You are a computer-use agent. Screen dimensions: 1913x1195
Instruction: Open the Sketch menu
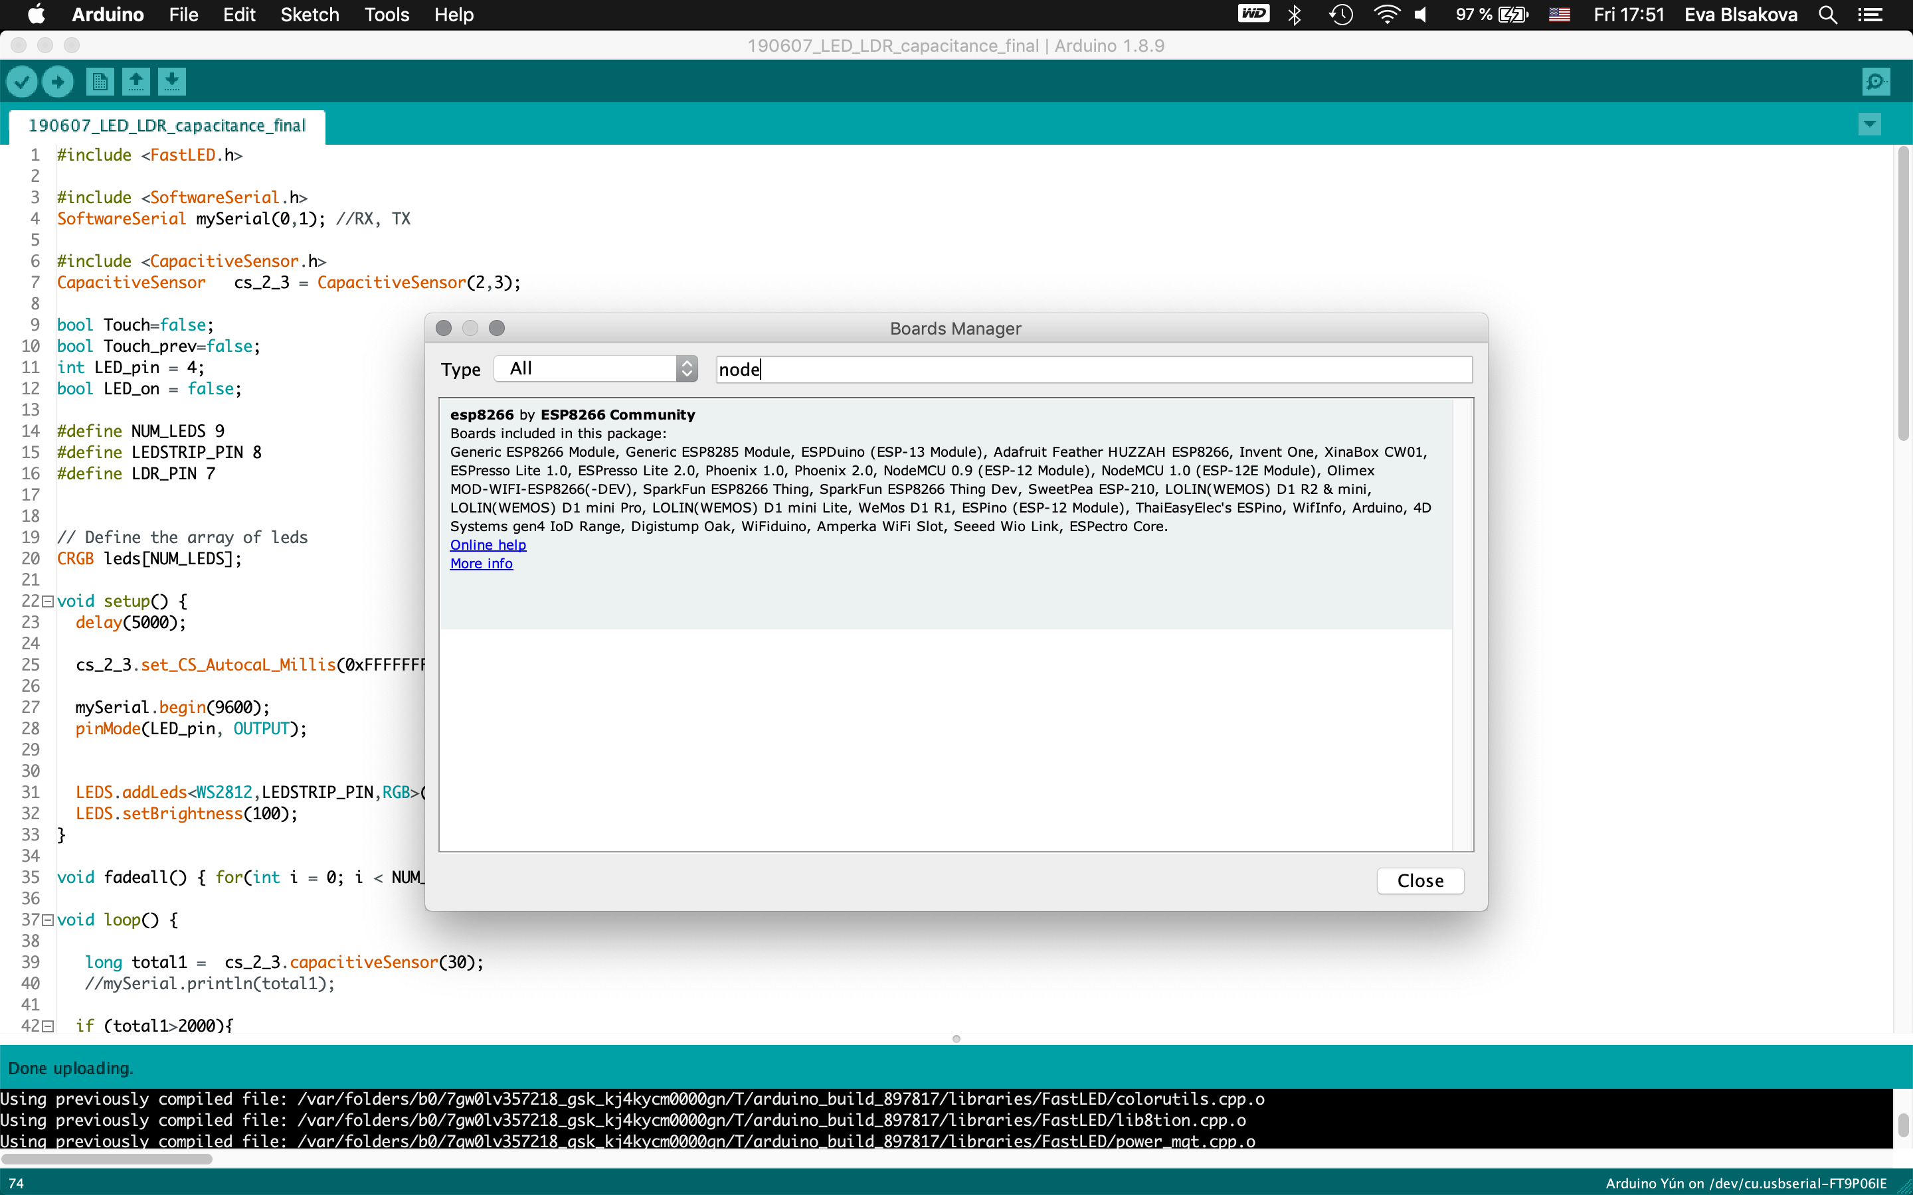[309, 15]
